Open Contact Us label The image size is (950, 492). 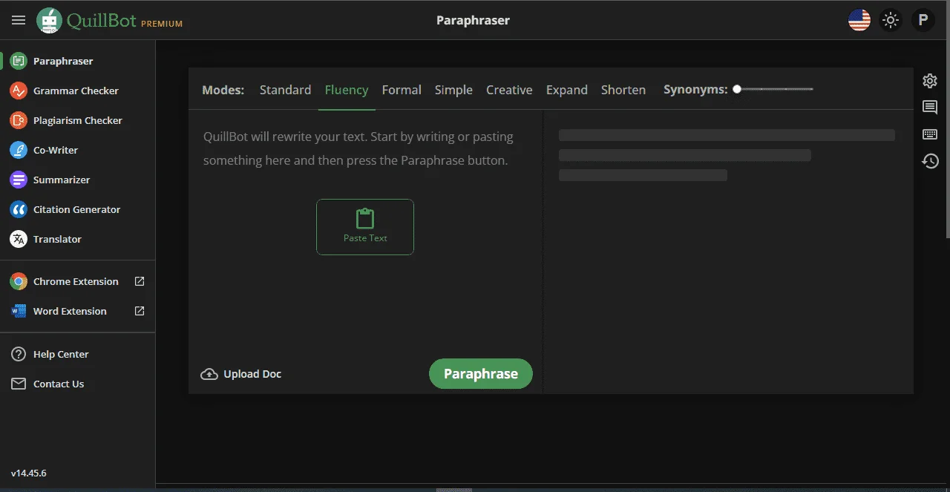click(x=59, y=384)
